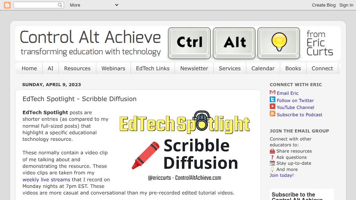This screenshot has height=200, width=356.
Task: Click the Scribble Diffusion spotlight image
Action: click(185, 145)
